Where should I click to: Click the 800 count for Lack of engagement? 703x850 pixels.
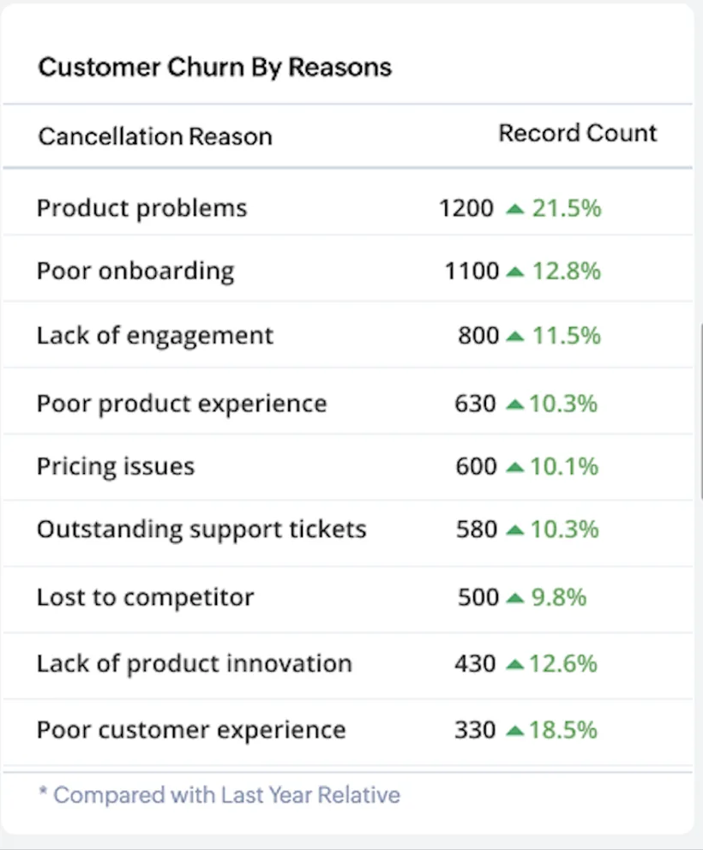(x=478, y=336)
